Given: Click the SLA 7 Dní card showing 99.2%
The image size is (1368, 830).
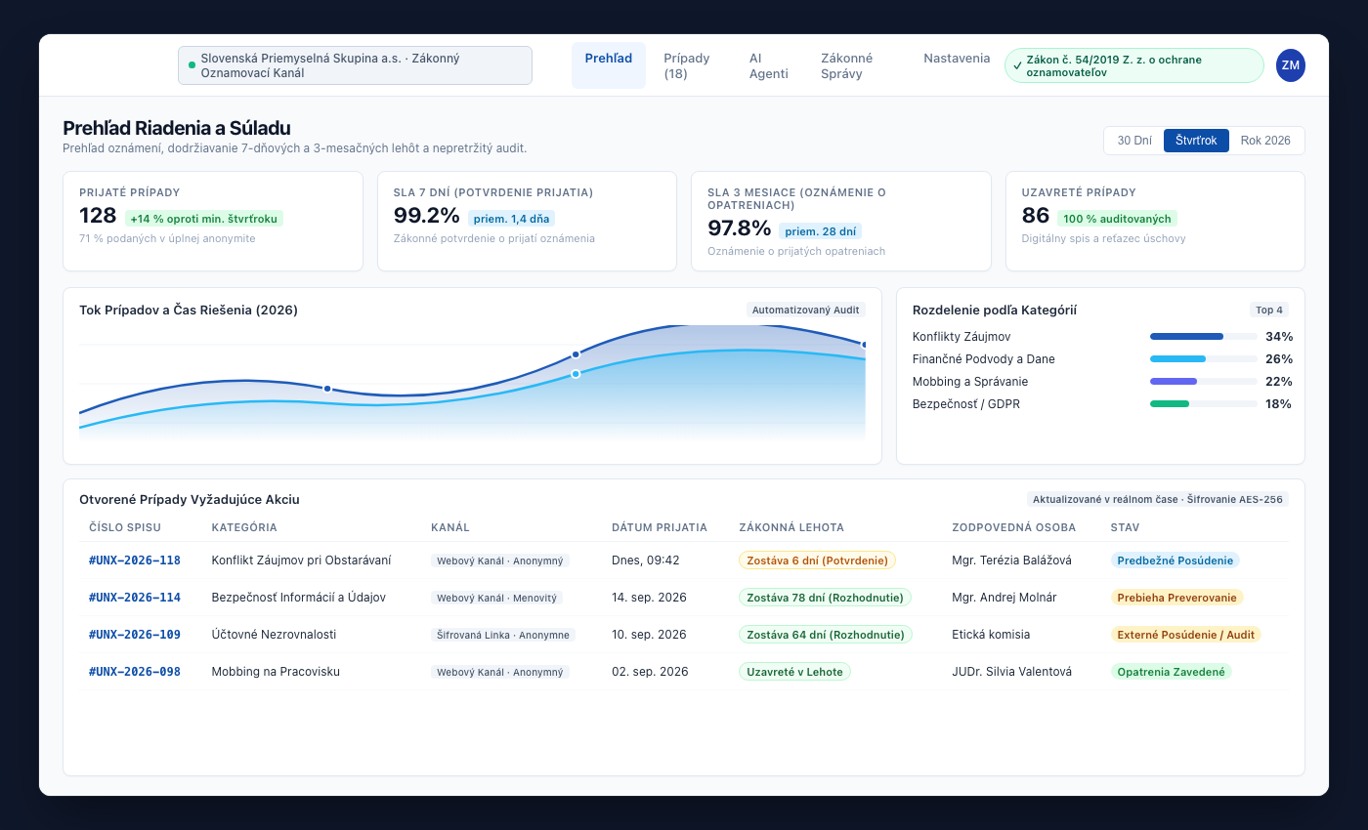Looking at the screenshot, I should (x=527, y=221).
